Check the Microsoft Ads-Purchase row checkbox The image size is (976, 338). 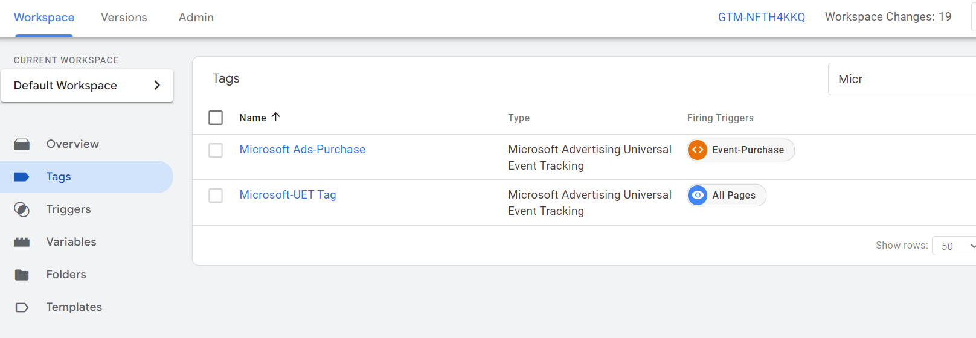point(216,150)
